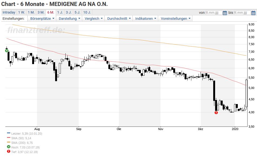Screen dimensions: 257x156
Task: Expand the Indikatoren dropdown
Action: [146, 19]
